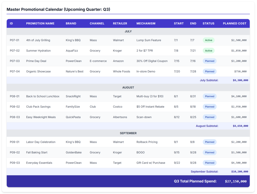Click the BRAND column header

71,23
